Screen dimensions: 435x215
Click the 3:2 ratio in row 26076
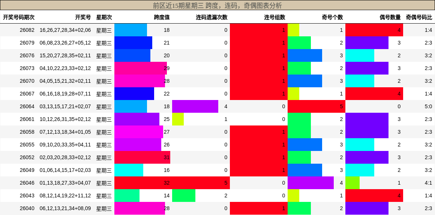click(428, 55)
